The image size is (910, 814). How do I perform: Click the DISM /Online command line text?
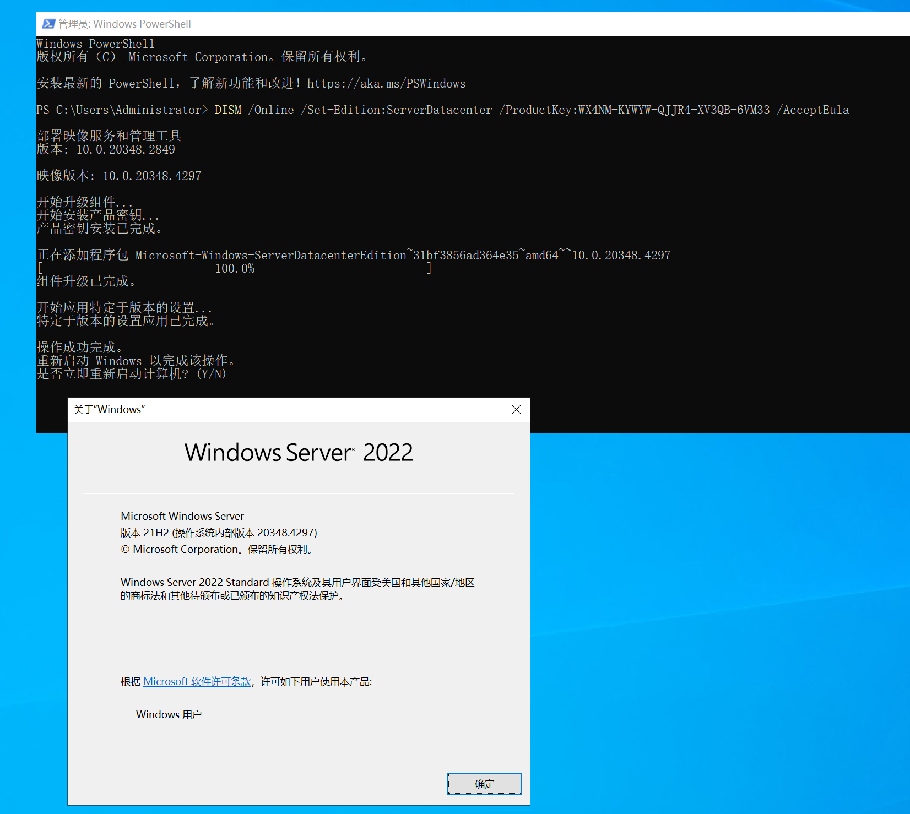[x=532, y=110]
